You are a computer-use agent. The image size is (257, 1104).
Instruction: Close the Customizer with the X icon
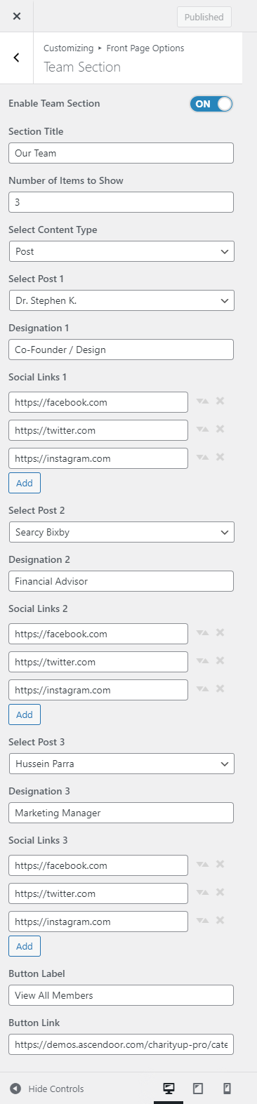[16, 16]
